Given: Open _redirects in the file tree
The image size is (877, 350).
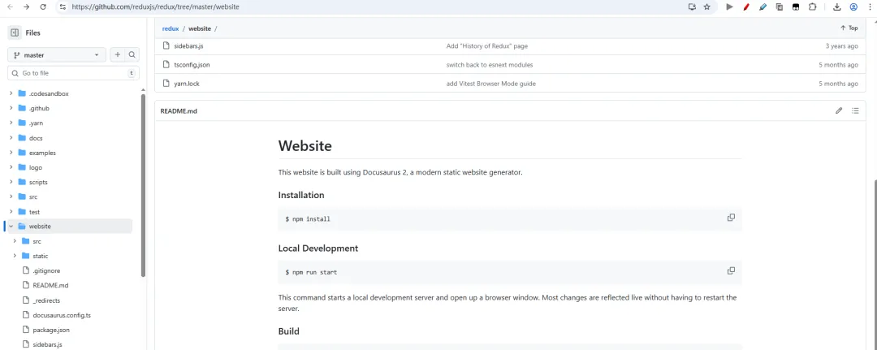Looking at the screenshot, I should tap(46, 300).
